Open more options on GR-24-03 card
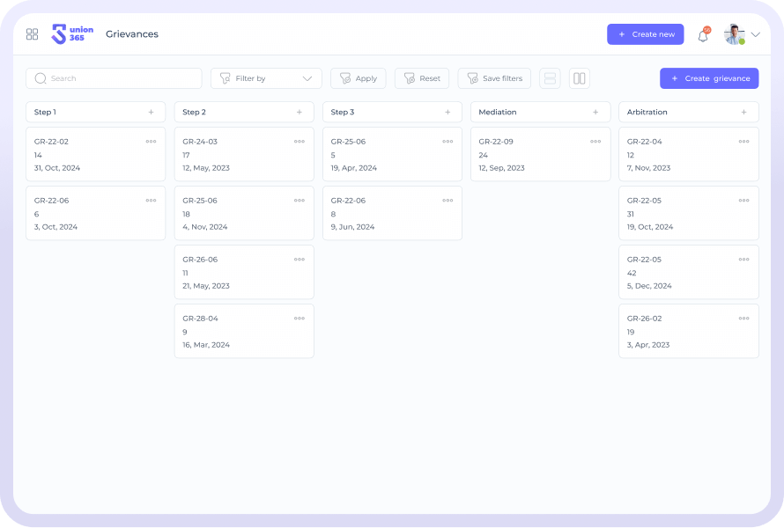This screenshot has width=784, height=528. 300,142
